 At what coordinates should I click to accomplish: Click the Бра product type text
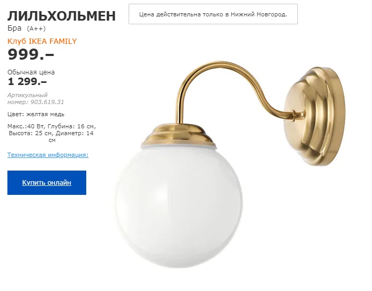(x=14, y=28)
